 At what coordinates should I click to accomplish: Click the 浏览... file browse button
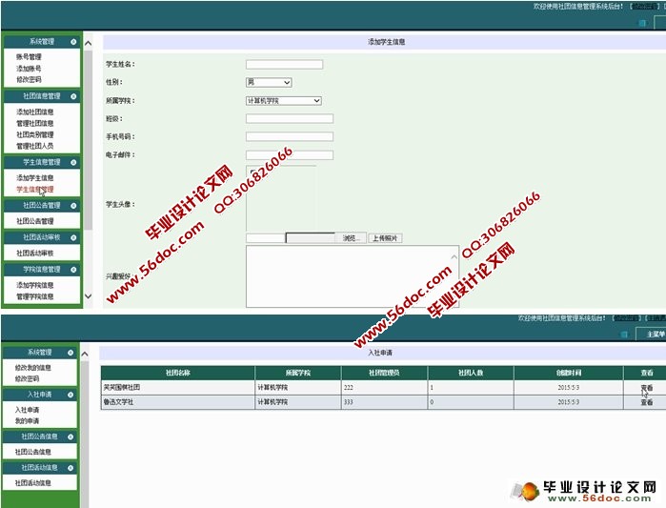click(352, 238)
